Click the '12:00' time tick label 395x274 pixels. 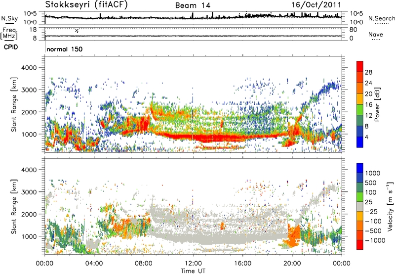193,264
